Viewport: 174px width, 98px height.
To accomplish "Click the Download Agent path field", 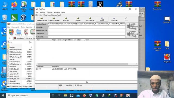I will [87, 24].
